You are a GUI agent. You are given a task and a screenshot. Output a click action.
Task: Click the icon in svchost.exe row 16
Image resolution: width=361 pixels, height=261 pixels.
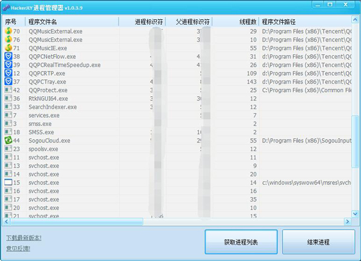8,191
